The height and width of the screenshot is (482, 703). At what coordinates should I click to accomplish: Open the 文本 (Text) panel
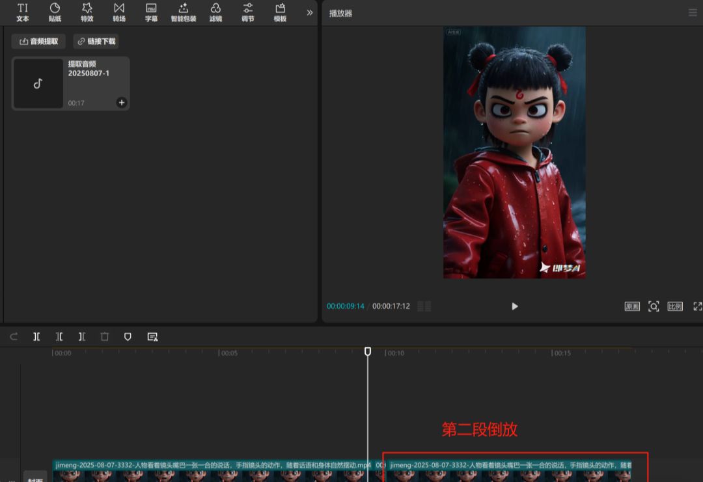23,12
